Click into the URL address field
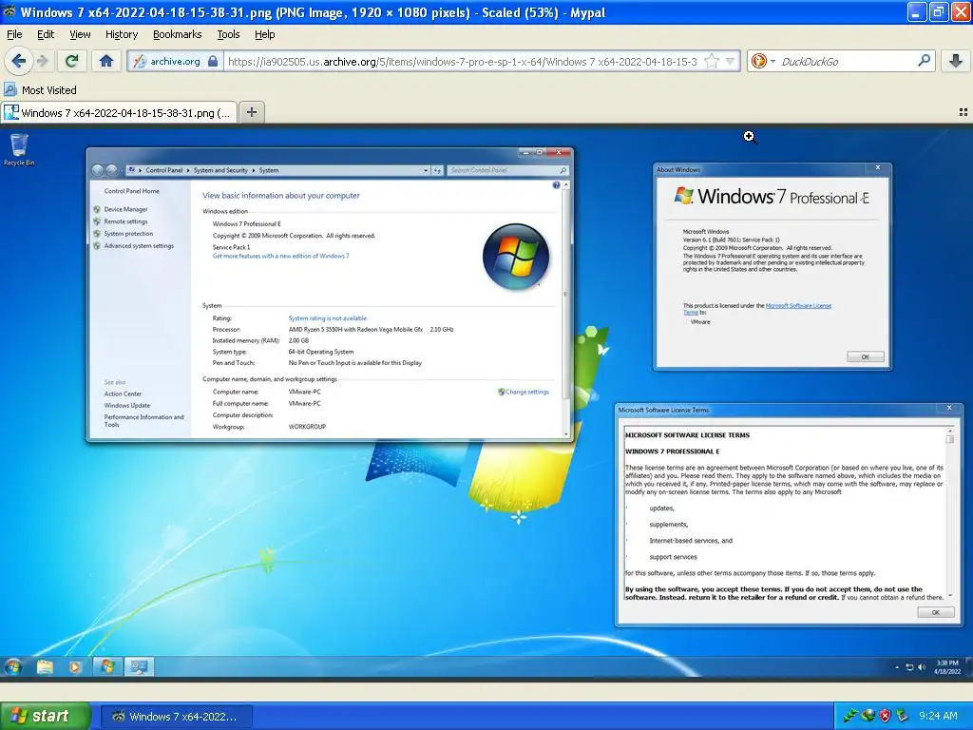The image size is (973, 730). pyautogui.click(x=463, y=62)
